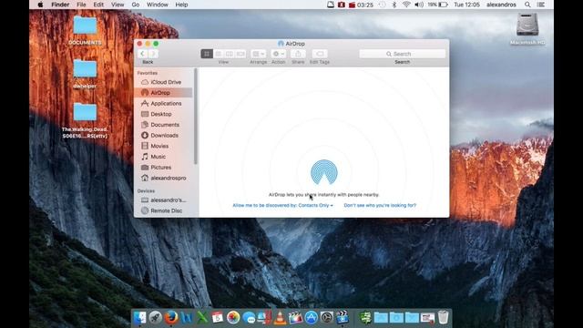Open Excel from the Dock
The height and width of the screenshot is (328, 583).
202,318
